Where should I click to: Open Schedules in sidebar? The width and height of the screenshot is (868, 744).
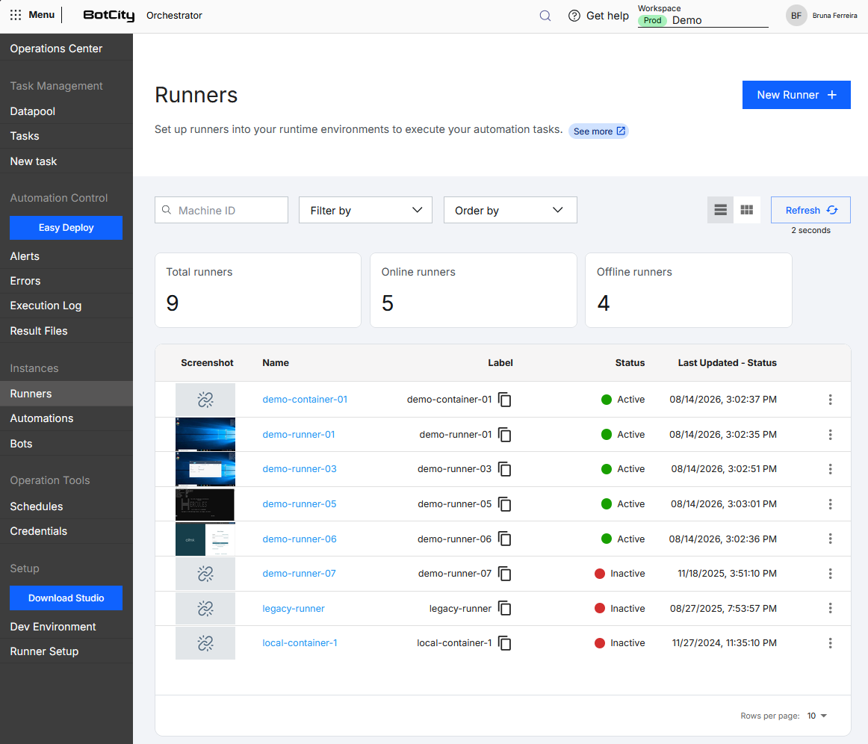point(36,506)
